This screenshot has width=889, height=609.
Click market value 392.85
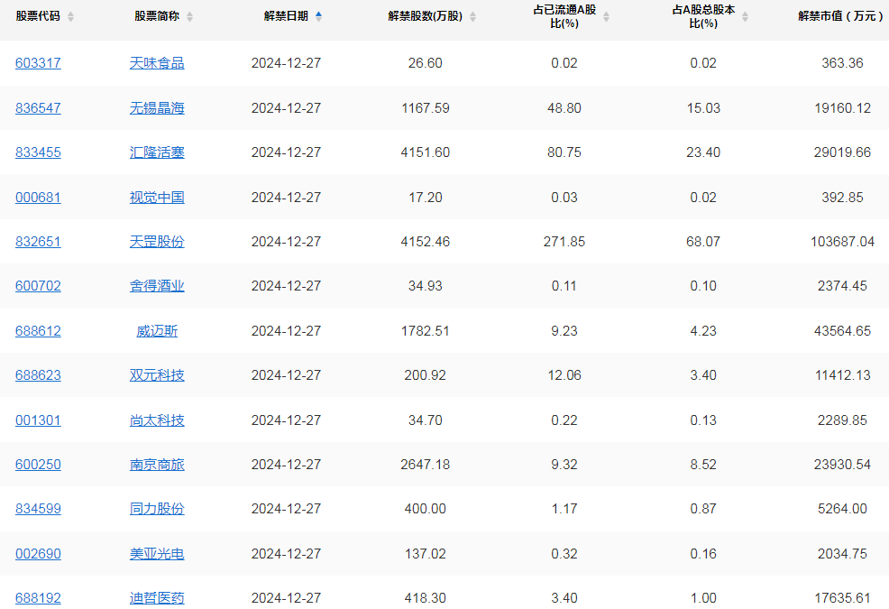click(842, 197)
